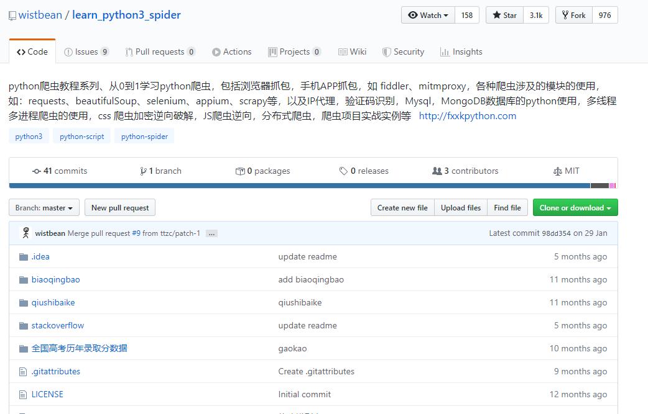Click the eye icon on the Watch button
The width and height of the screenshot is (648, 414).
(412, 14)
